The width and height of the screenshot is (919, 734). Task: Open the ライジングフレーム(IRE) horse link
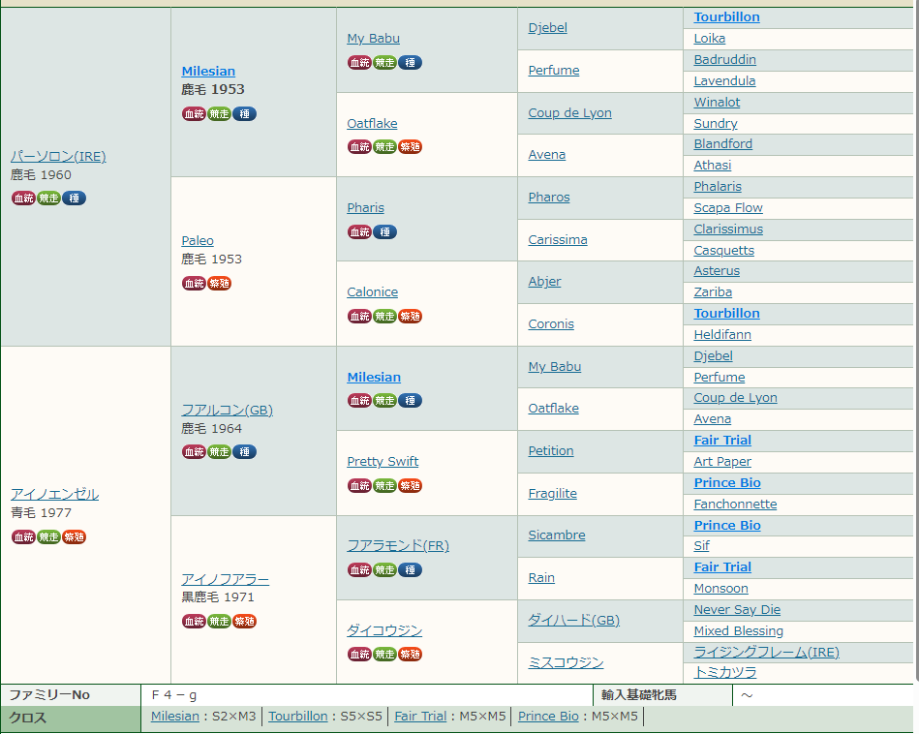point(766,653)
